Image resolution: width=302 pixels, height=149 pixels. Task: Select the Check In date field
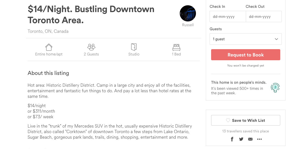click(x=228, y=16)
